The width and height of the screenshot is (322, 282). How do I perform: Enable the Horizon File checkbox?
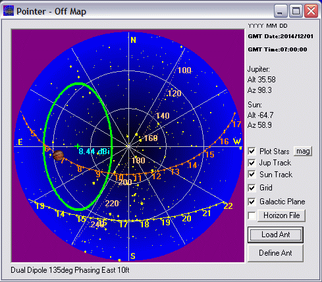pyautogui.click(x=252, y=215)
